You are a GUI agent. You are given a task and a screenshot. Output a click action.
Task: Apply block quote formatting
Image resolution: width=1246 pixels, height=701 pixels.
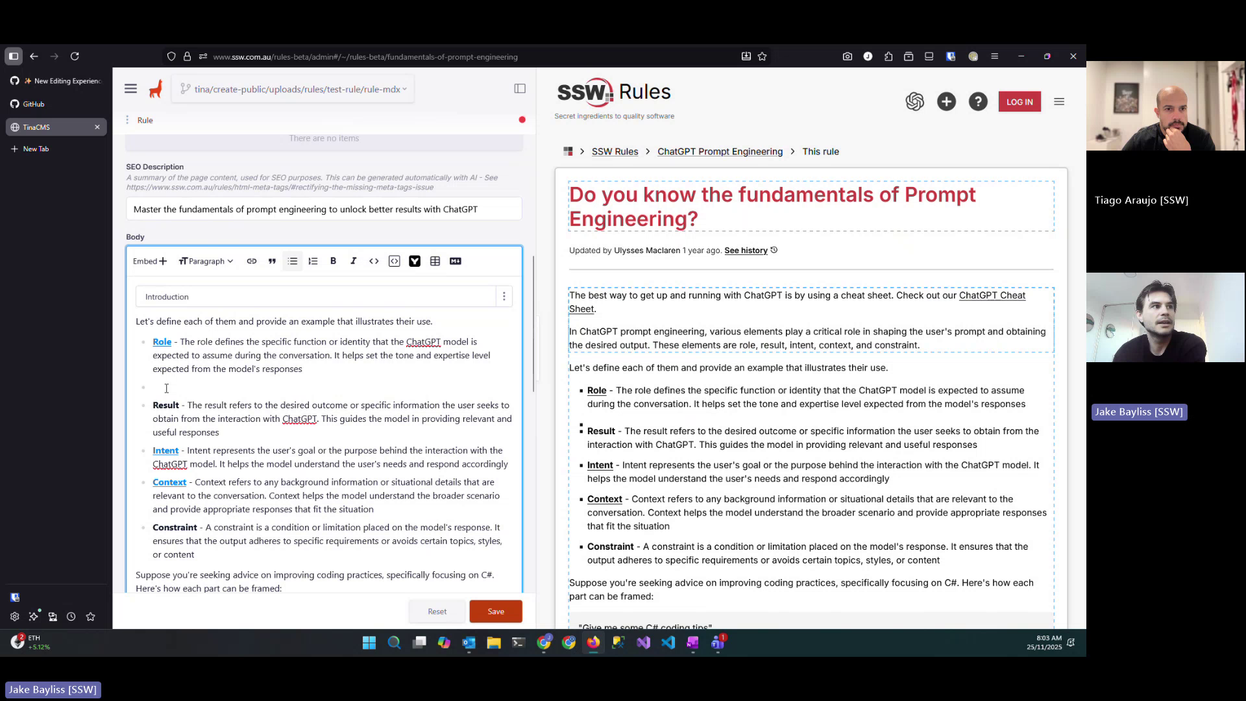tap(272, 262)
